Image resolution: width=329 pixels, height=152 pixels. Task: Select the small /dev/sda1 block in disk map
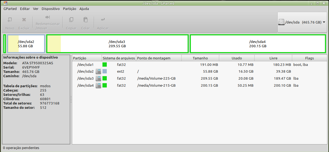tap(4, 44)
